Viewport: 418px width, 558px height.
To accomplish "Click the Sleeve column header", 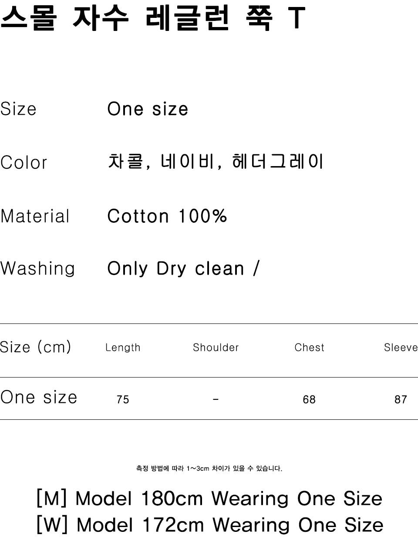I will 401,347.
